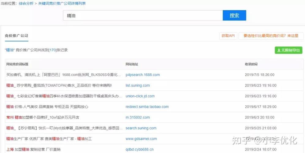Click the 快乐一叮(klyd)按摩器 title row
The image size is (305, 153).
[x=64, y=128]
